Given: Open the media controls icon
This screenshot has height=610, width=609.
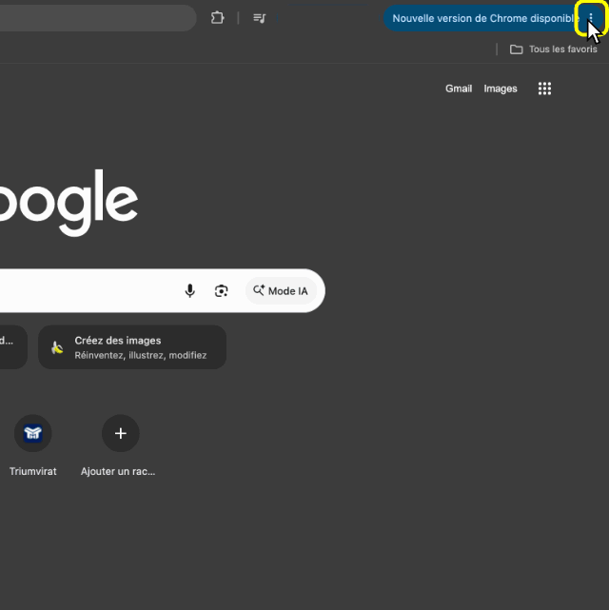Looking at the screenshot, I should tap(260, 18).
